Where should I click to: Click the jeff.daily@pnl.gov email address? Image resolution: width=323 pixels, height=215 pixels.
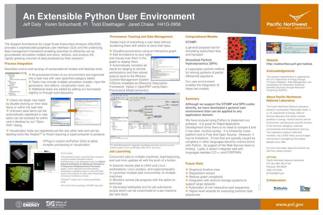point(275,173)
